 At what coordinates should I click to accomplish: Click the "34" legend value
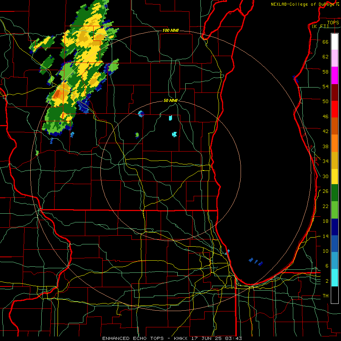click(325, 161)
